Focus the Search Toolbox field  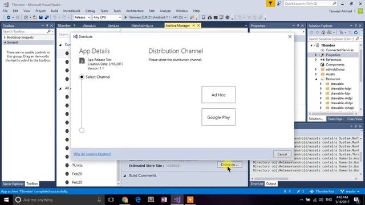click(28, 31)
